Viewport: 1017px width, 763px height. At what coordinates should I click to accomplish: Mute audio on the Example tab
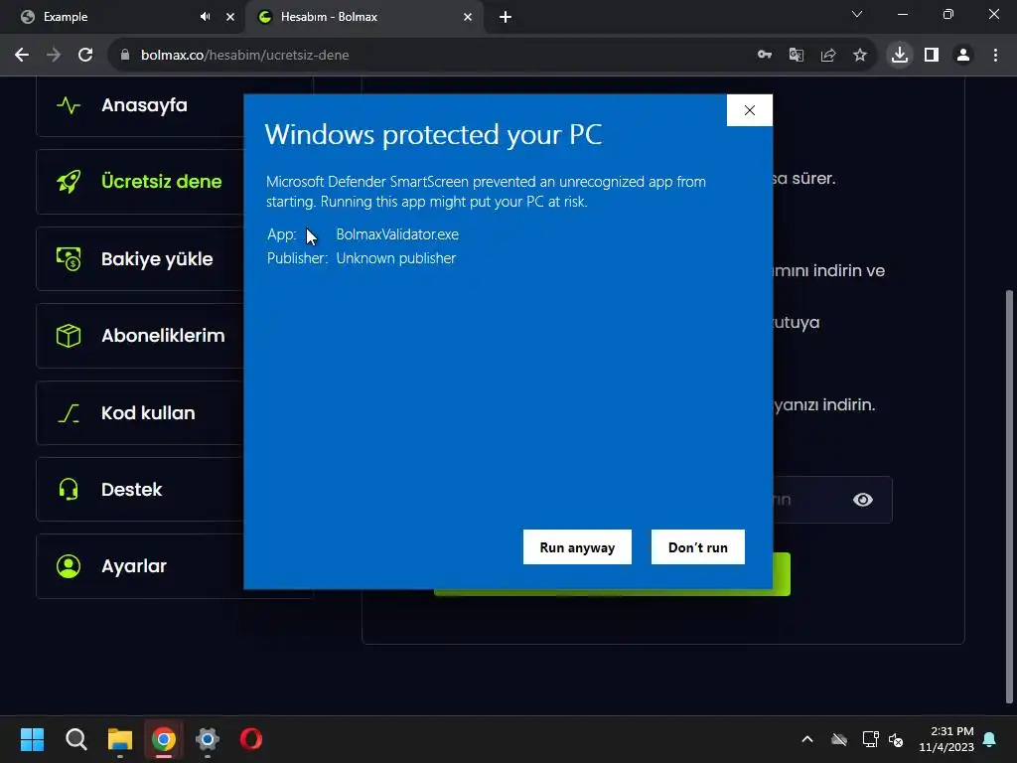(x=205, y=17)
